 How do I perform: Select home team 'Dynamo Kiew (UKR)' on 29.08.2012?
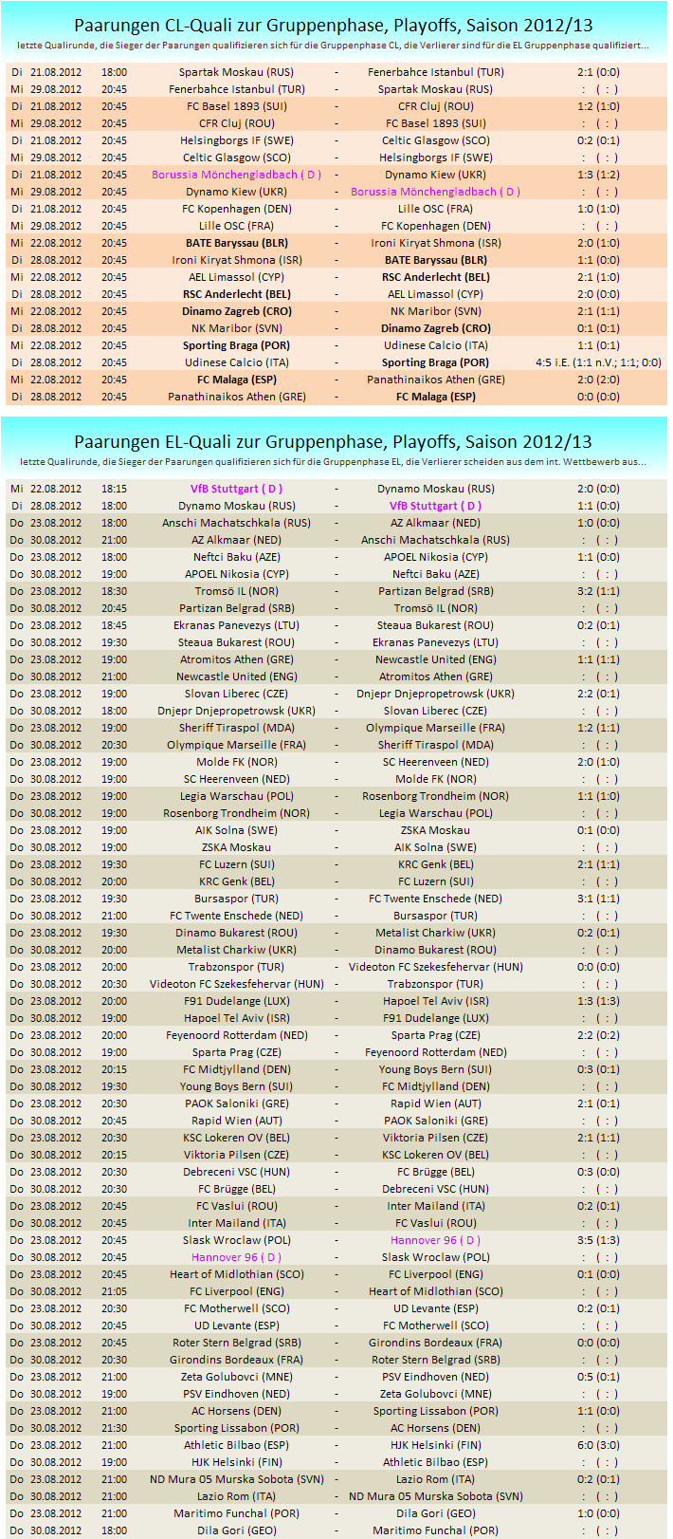[x=237, y=192]
